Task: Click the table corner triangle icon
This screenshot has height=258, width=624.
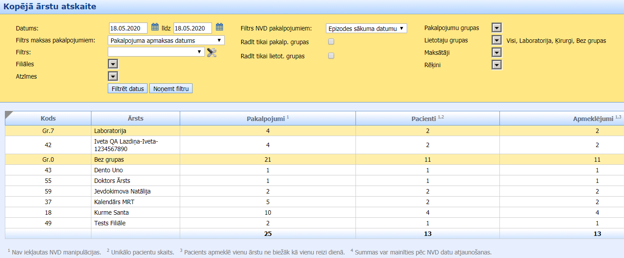Action: coord(9,115)
